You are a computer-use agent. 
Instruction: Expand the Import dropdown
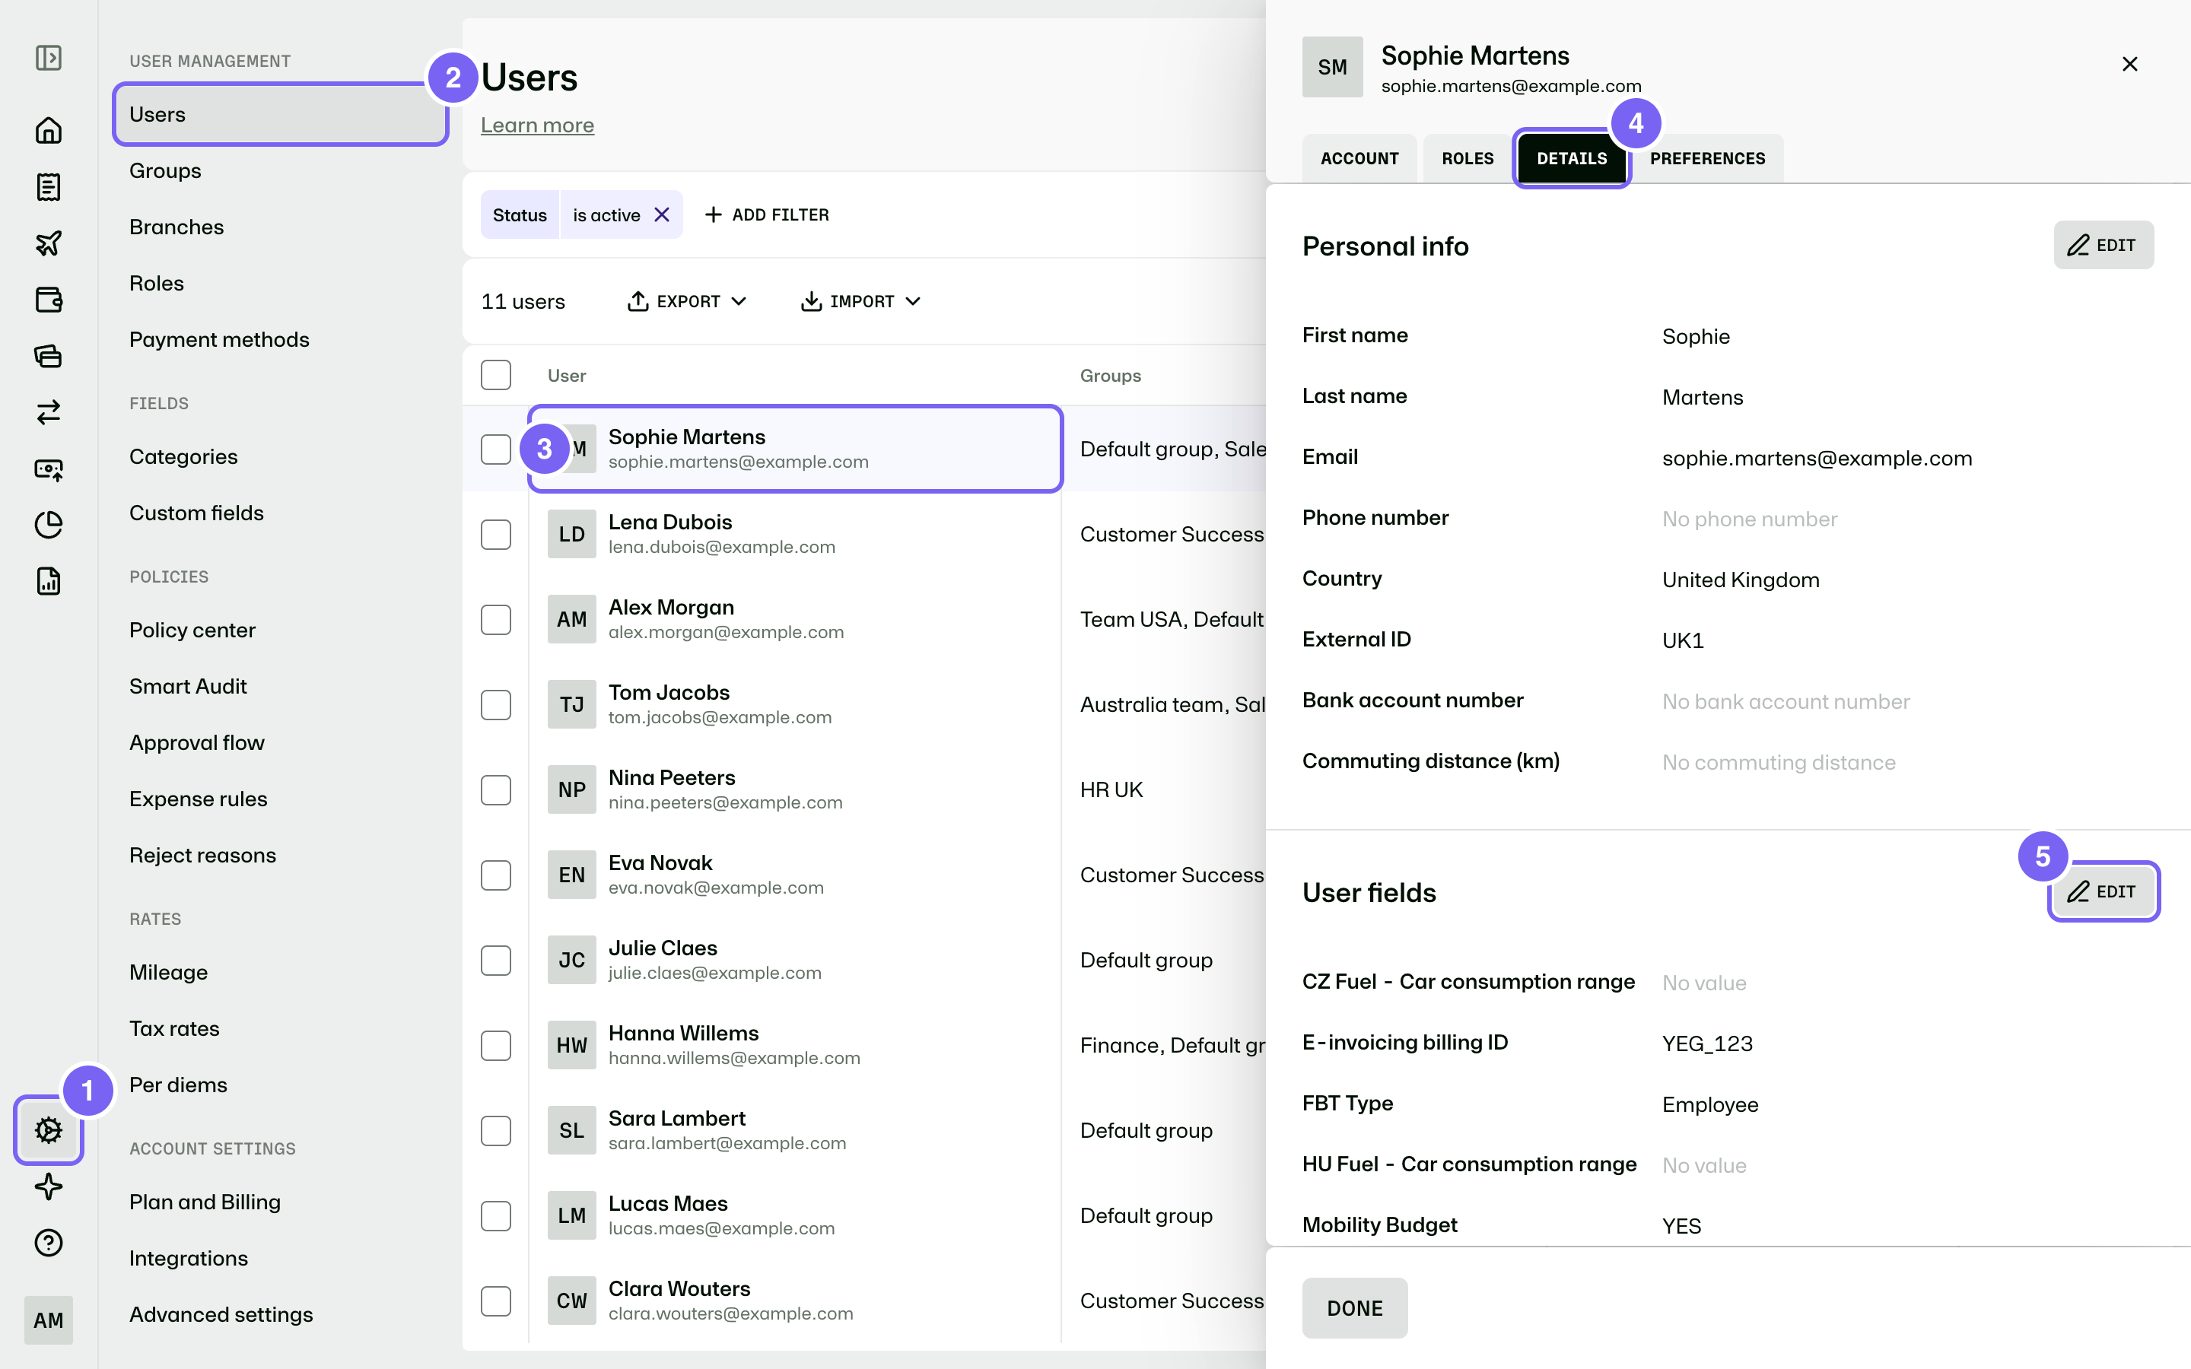860,301
